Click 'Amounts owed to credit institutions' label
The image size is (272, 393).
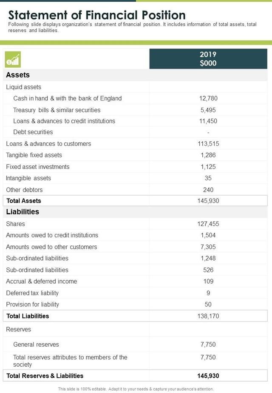(x=52, y=235)
